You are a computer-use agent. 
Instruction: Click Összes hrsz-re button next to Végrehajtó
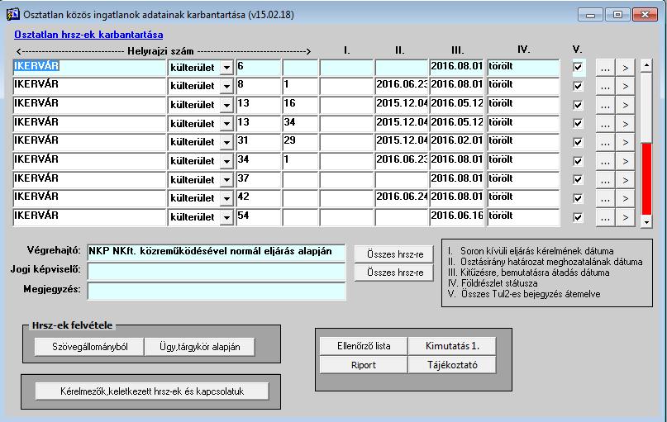point(394,254)
